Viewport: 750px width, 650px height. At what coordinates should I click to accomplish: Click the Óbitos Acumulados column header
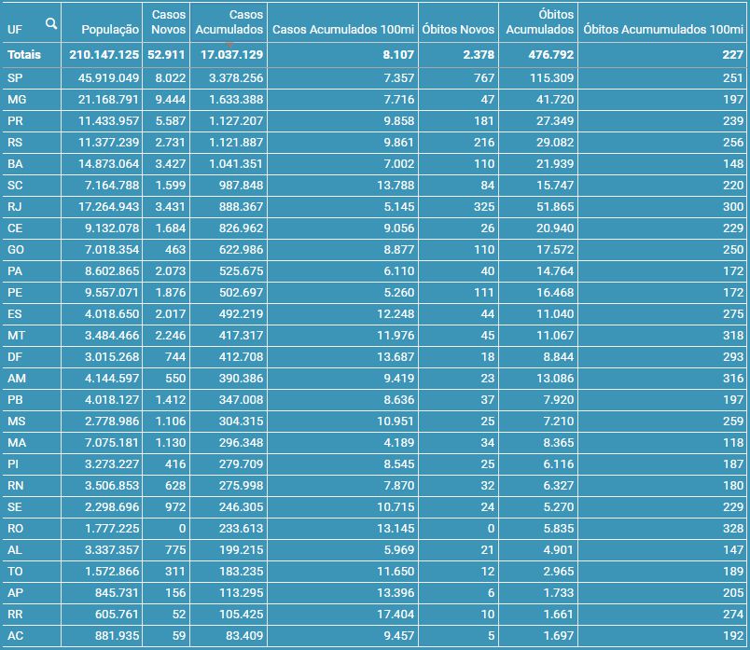pyautogui.click(x=539, y=22)
